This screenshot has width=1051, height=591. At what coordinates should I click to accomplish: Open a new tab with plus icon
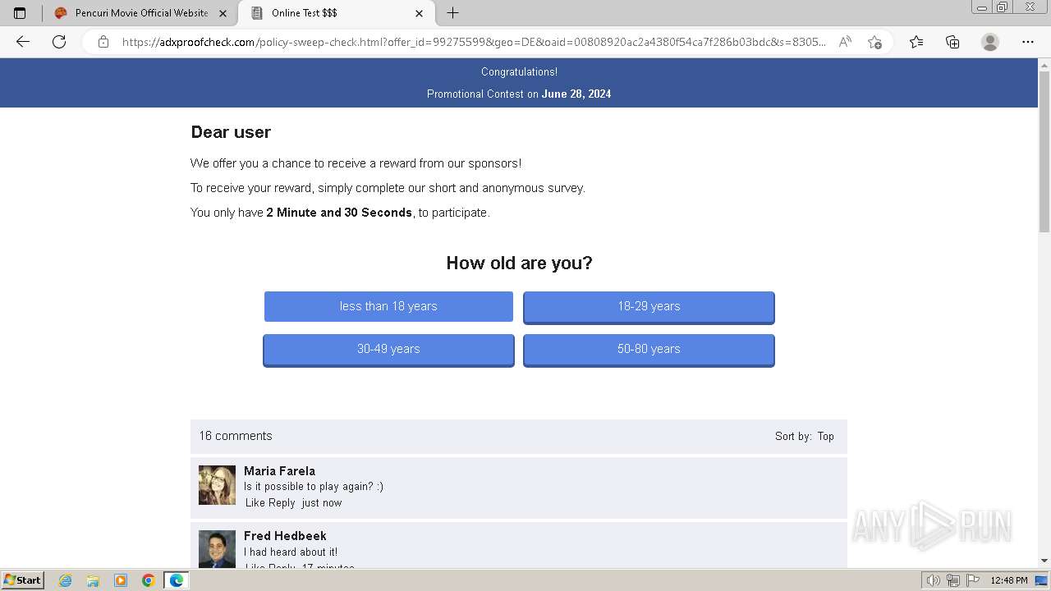pos(452,13)
